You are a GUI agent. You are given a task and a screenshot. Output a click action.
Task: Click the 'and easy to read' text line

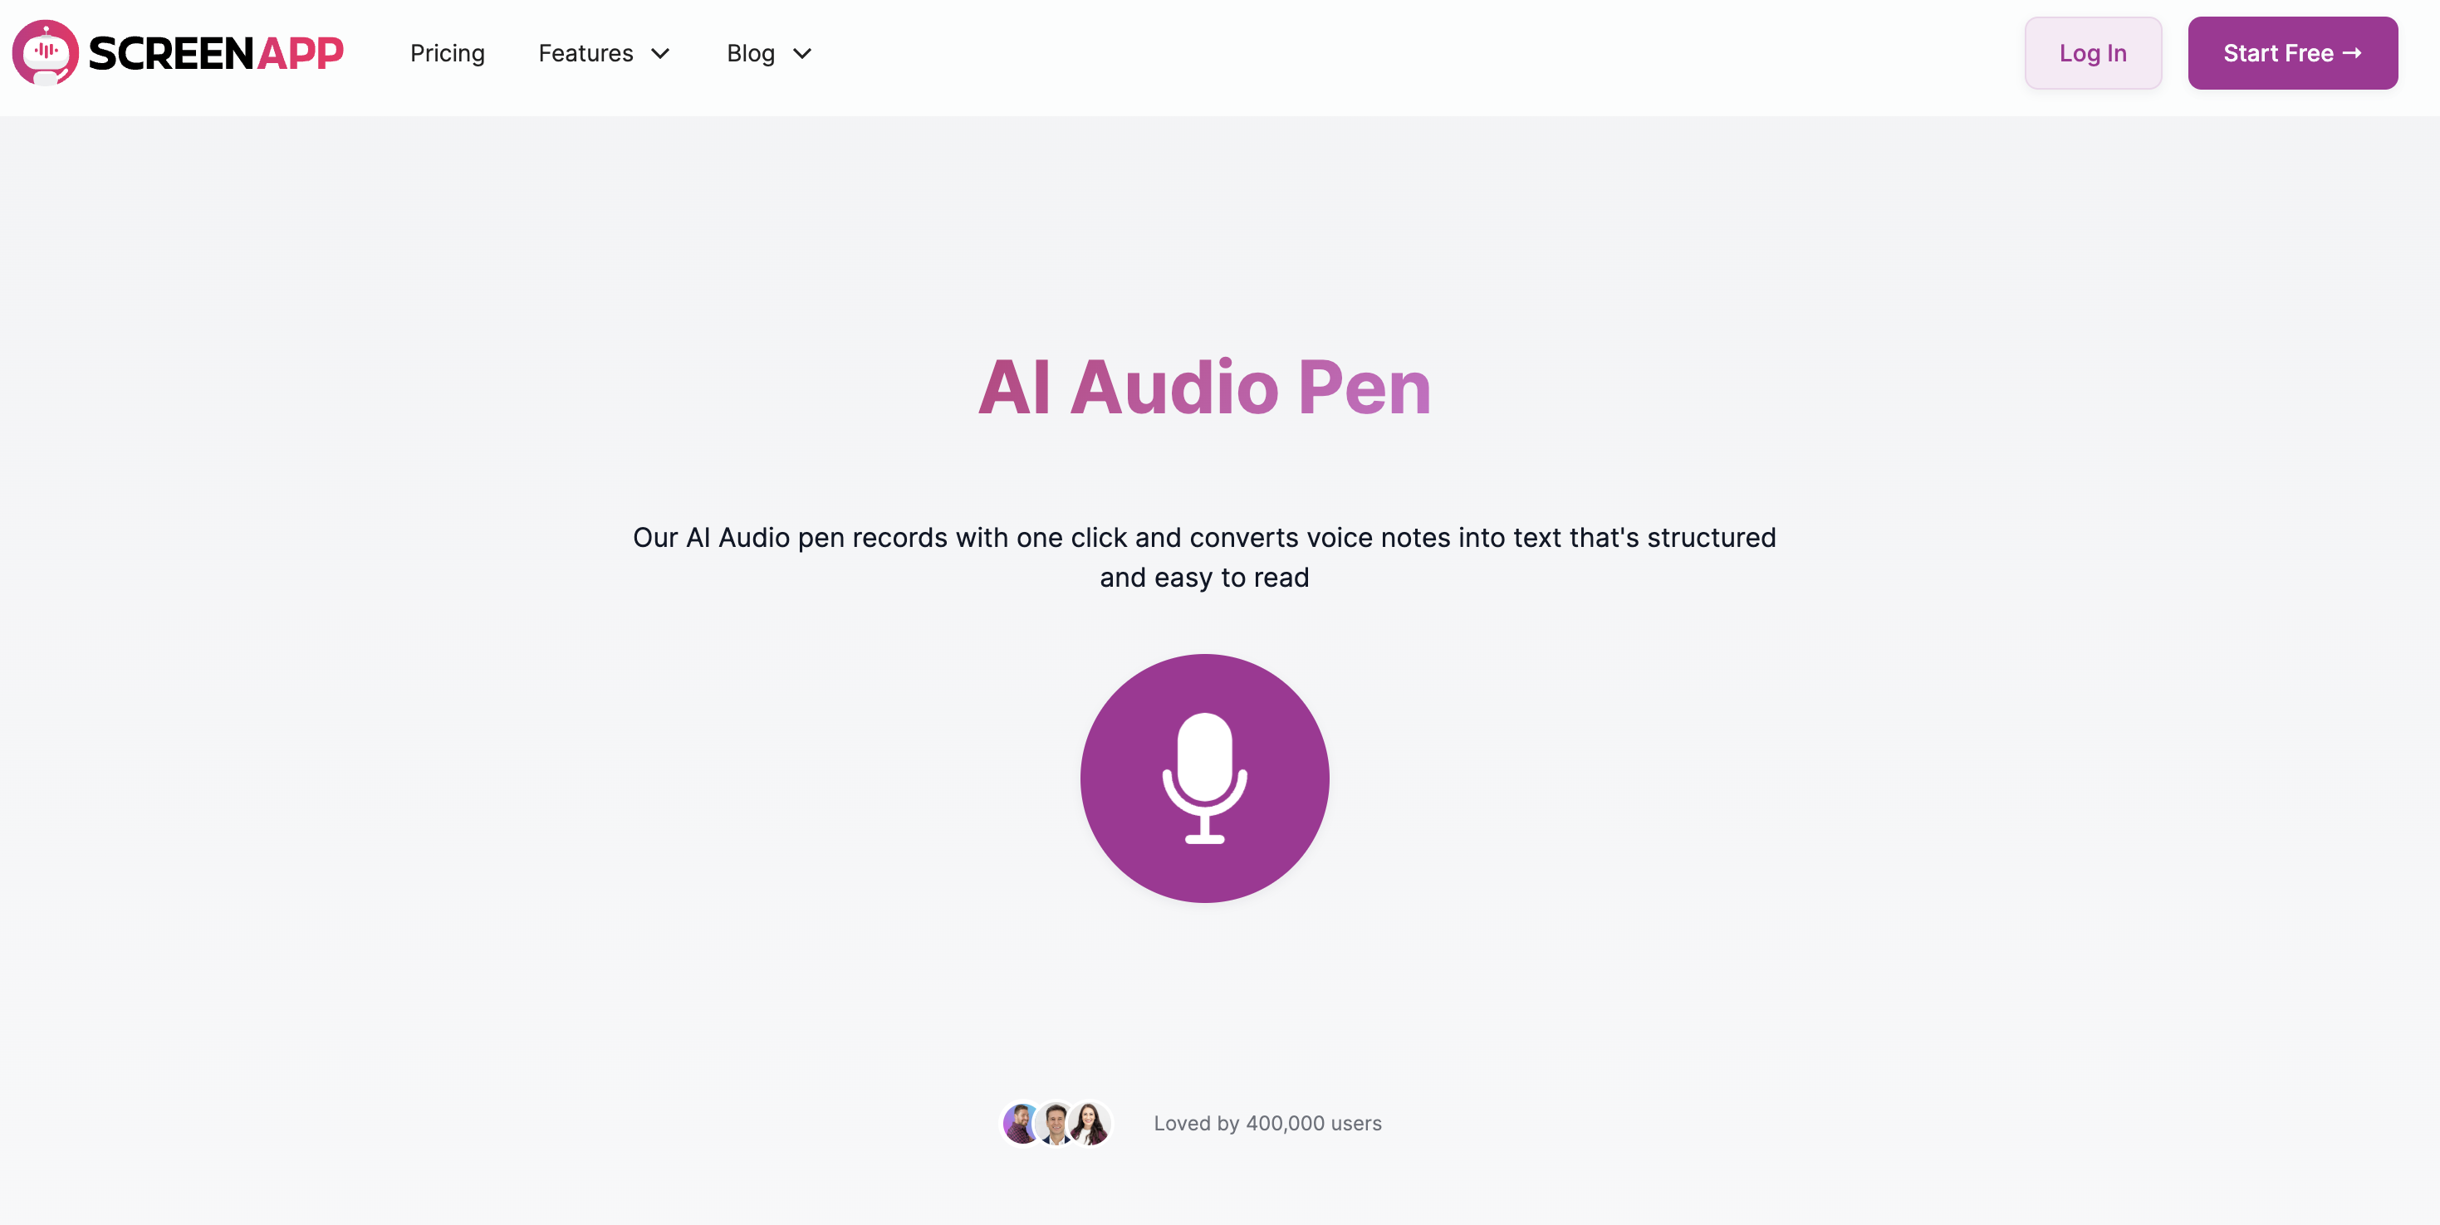[x=1204, y=578]
